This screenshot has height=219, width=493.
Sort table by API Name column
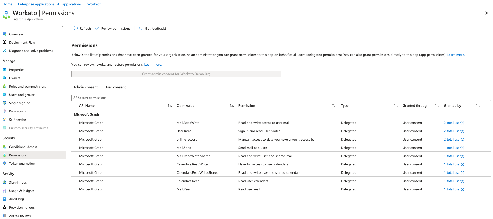(x=170, y=106)
